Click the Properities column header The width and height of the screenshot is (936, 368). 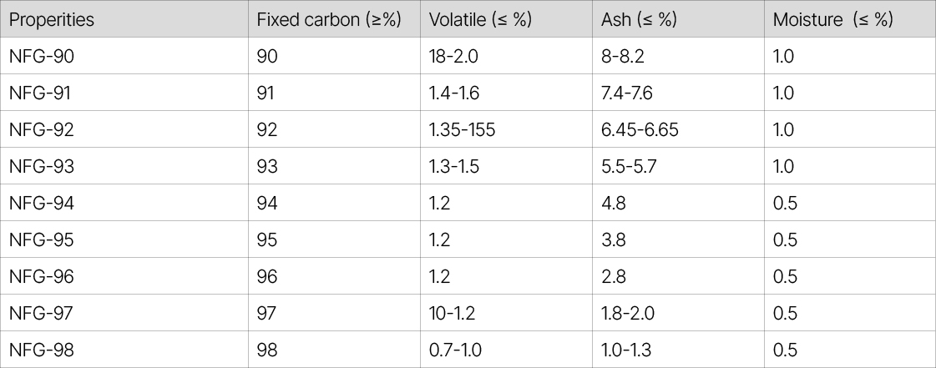point(52,20)
